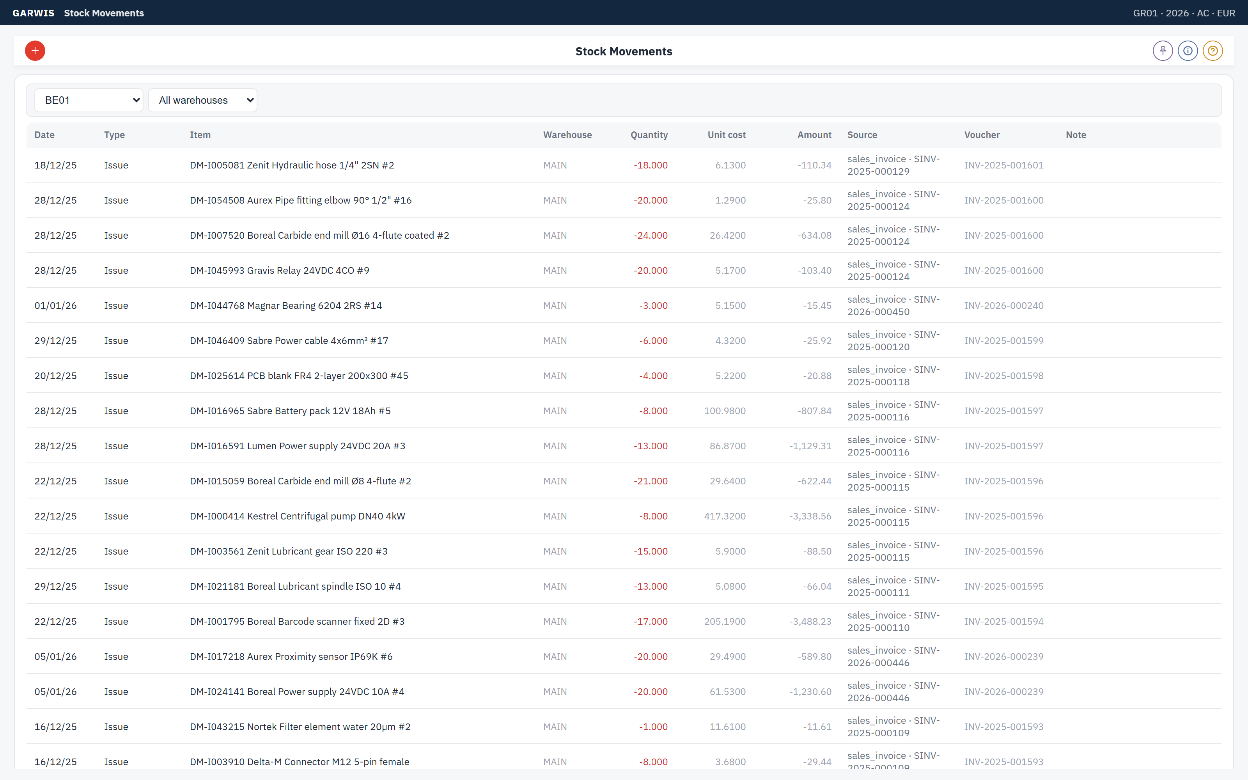The height and width of the screenshot is (780, 1248).
Task: Click Lumen Power supply 24VDC 20A #3
Action: point(297,446)
